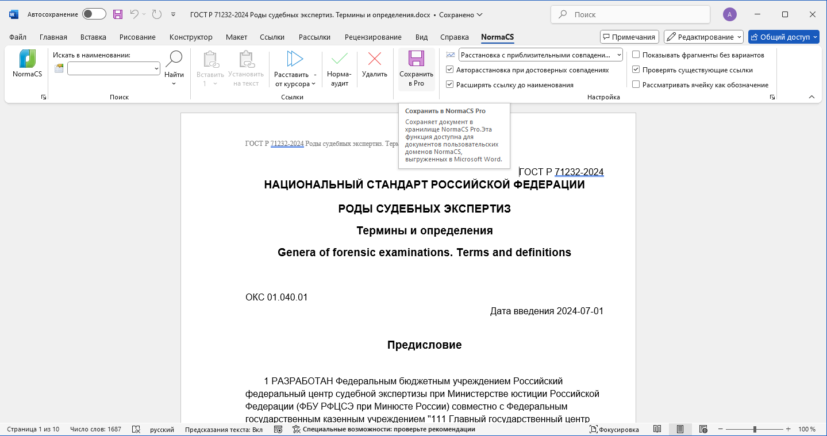
Task: Click zoom out minus icon
Action: pos(720,429)
